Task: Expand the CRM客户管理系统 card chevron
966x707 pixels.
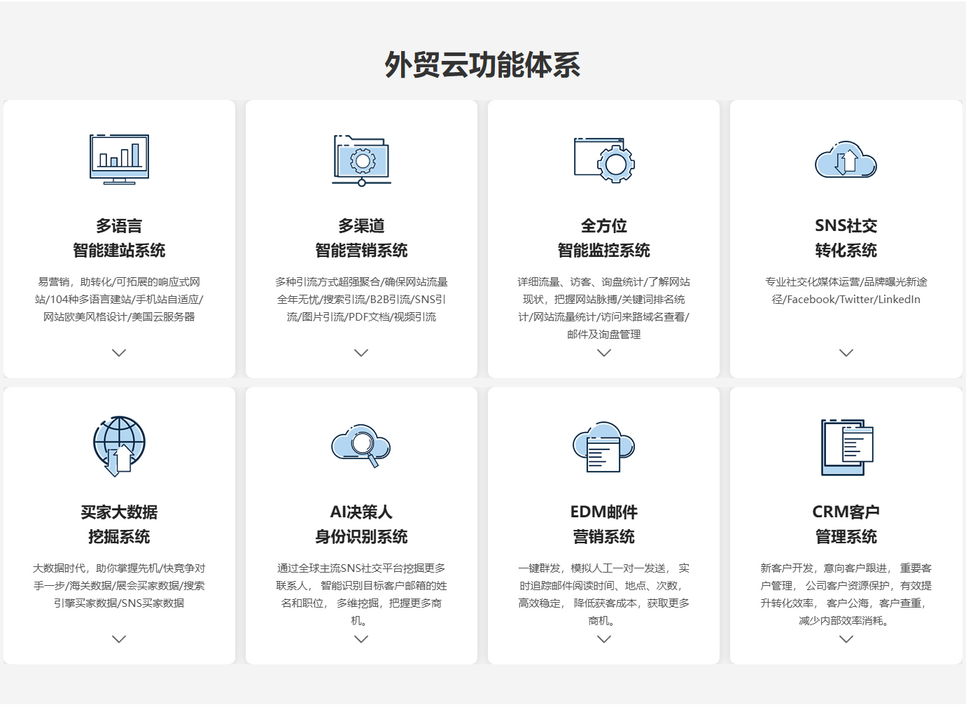Action: coord(846,639)
